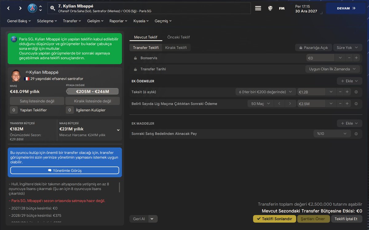
Task: Open the Geçmiş menu
Action: (163, 21)
